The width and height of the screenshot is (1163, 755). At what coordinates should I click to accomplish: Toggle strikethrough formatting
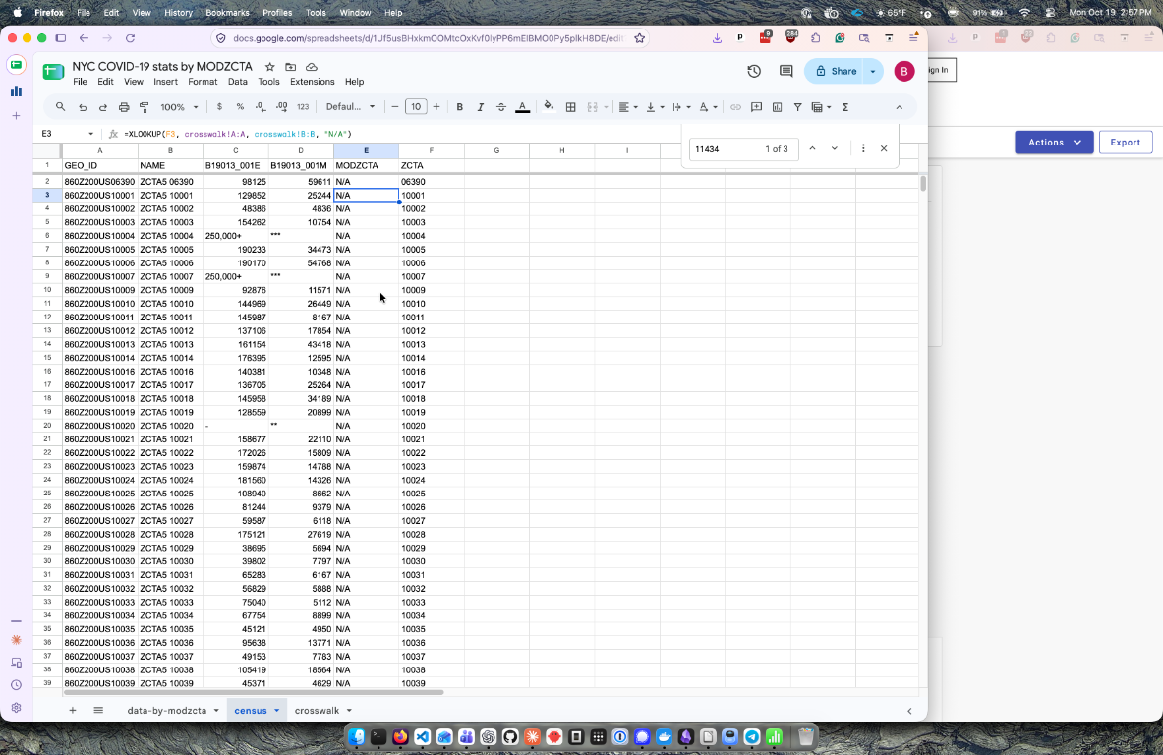(x=501, y=107)
